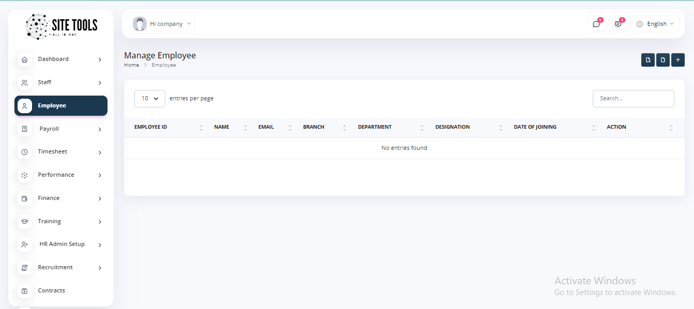694x309 pixels.
Task: Click the plus button to add employee
Action: click(x=677, y=60)
